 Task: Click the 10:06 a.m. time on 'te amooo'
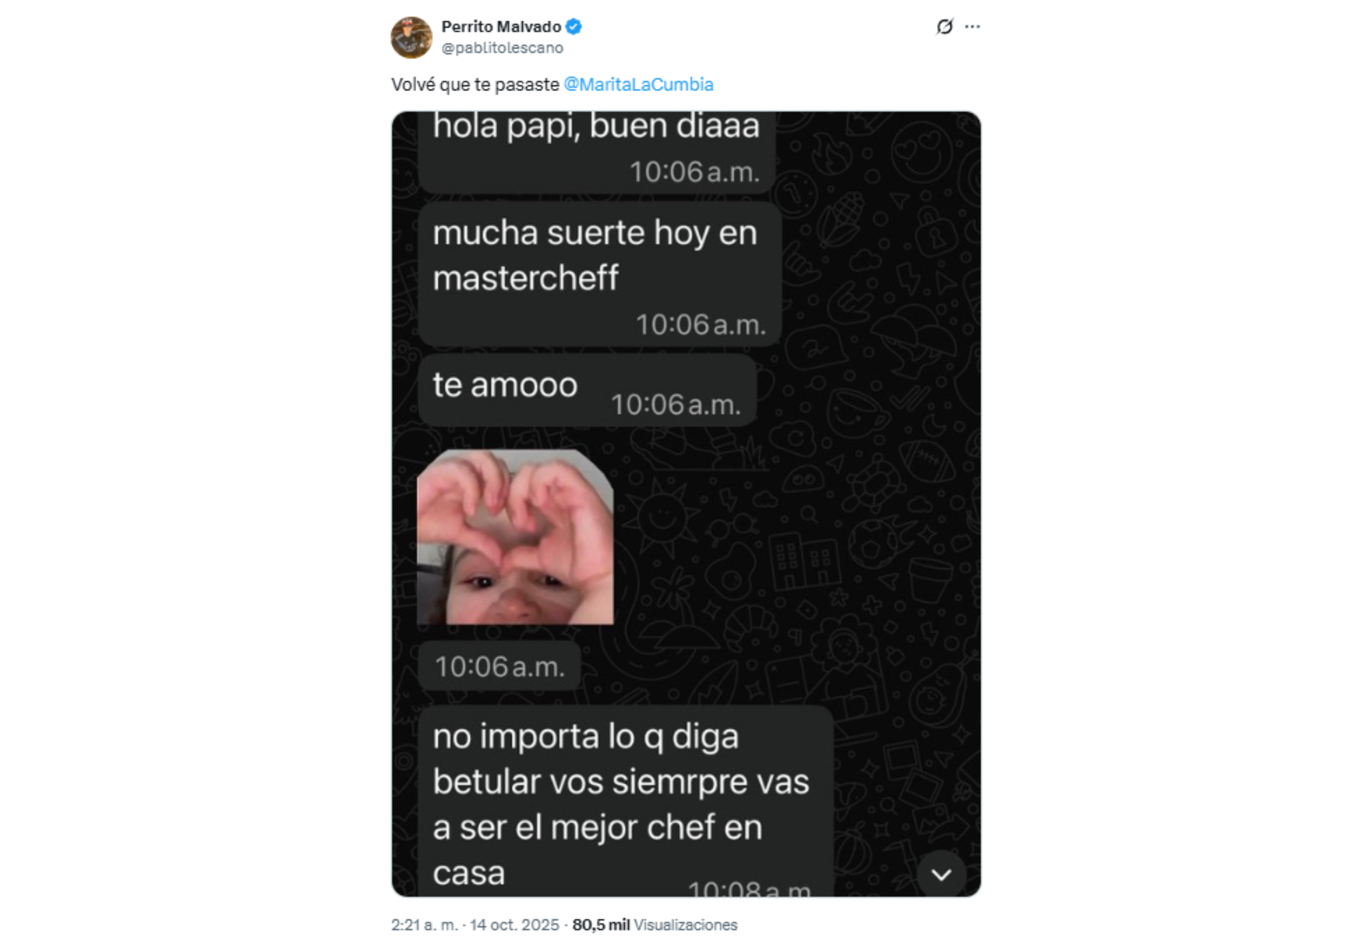pos(676,405)
